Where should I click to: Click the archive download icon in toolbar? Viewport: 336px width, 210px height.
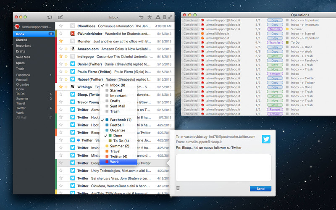[158, 17]
